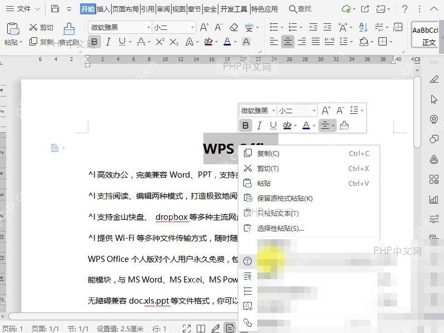
Task: Click the help question mark icon
Action: click(x=405, y=9)
